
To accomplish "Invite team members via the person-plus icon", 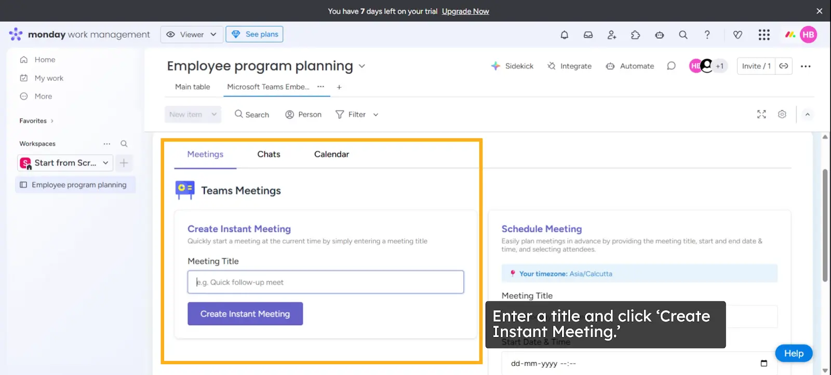I will [x=611, y=34].
